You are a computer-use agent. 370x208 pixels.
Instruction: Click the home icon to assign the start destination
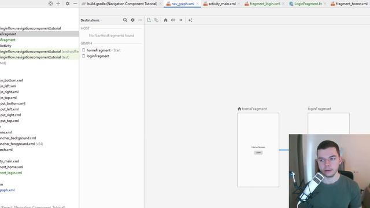[165, 20]
